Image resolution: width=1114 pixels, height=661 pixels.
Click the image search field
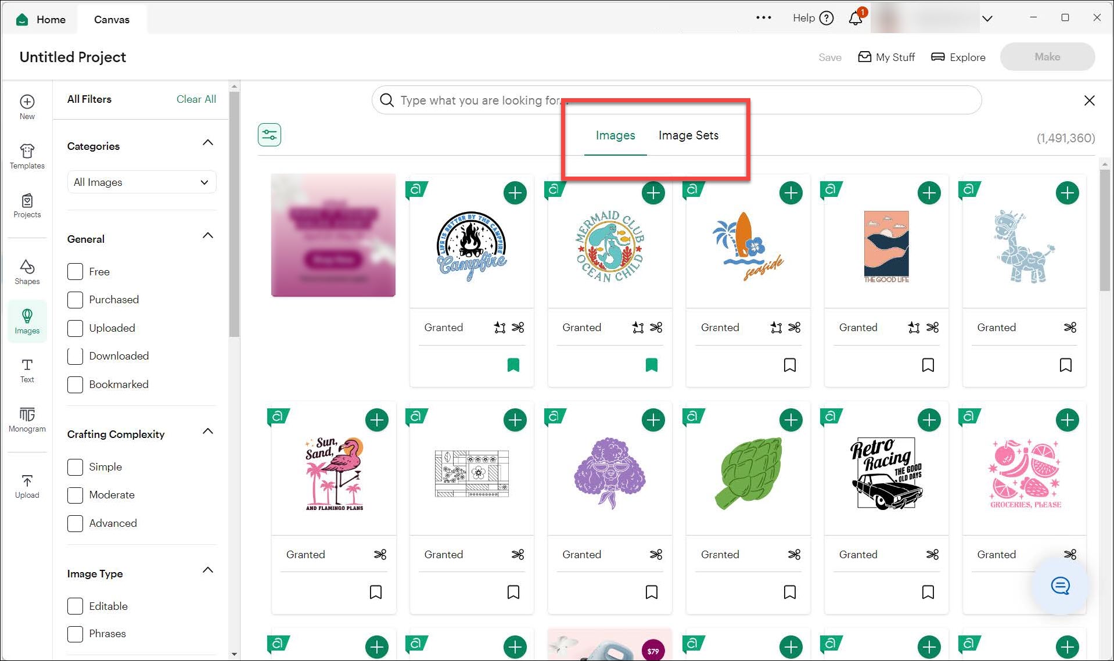pos(674,100)
